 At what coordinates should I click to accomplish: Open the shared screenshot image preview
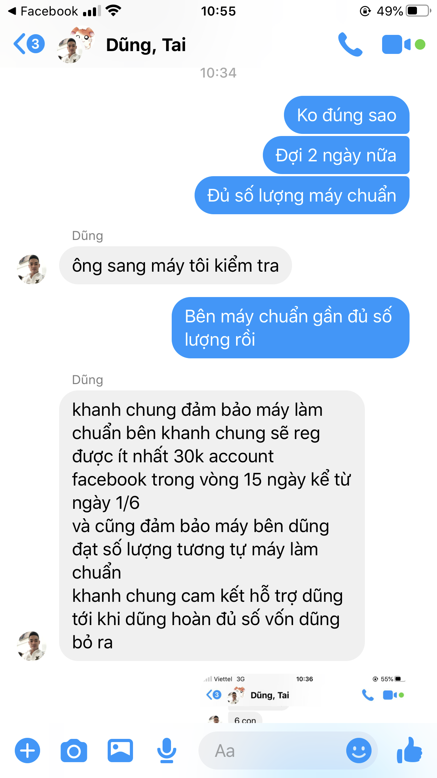305,698
